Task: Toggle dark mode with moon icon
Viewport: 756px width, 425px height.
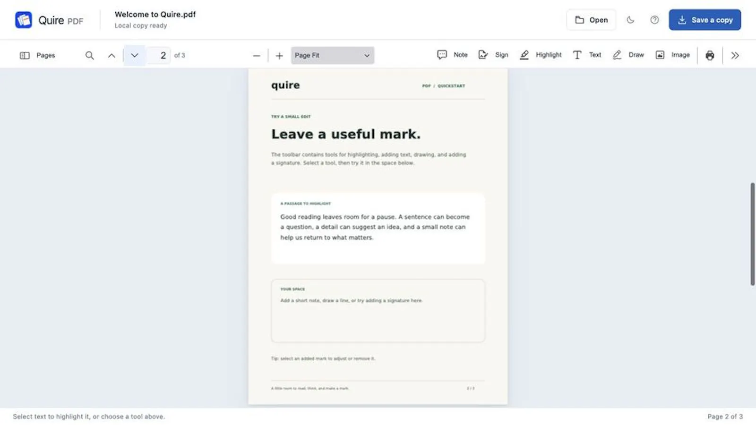Action: [630, 20]
